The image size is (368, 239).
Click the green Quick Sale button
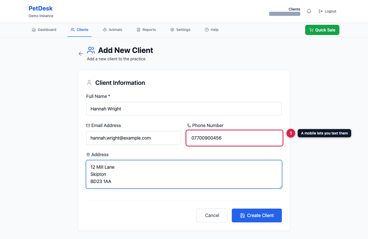(322, 30)
